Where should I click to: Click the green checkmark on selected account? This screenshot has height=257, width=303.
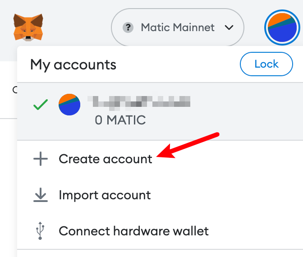click(x=41, y=105)
